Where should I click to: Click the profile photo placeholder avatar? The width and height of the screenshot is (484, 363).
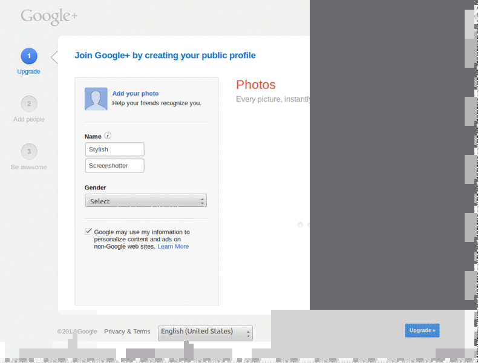tap(96, 99)
